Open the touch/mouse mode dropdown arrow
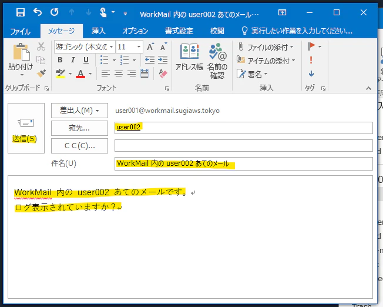Screen dimensions: 383x307 tap(113, 12)
